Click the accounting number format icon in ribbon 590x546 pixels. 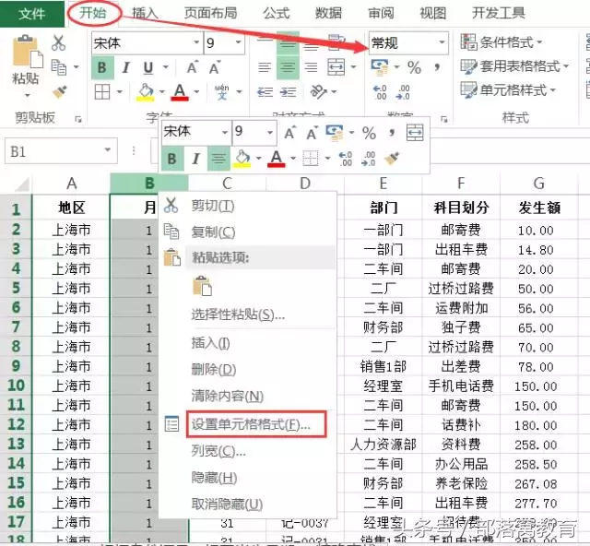(x=380, y=67)
